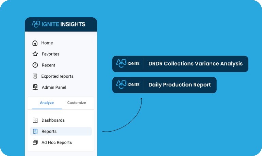Screen dimensions: 262x156
Task: Click the Ignite Insights logo in header
Action: (x=59, y=24)
